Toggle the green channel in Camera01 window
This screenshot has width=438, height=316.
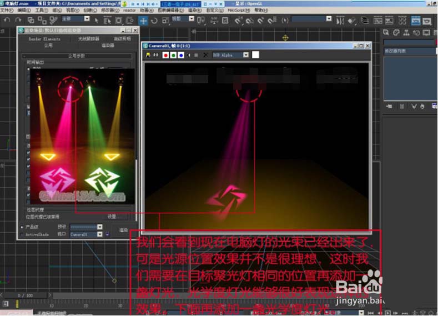pyautogui.click(x=173, y=55)
